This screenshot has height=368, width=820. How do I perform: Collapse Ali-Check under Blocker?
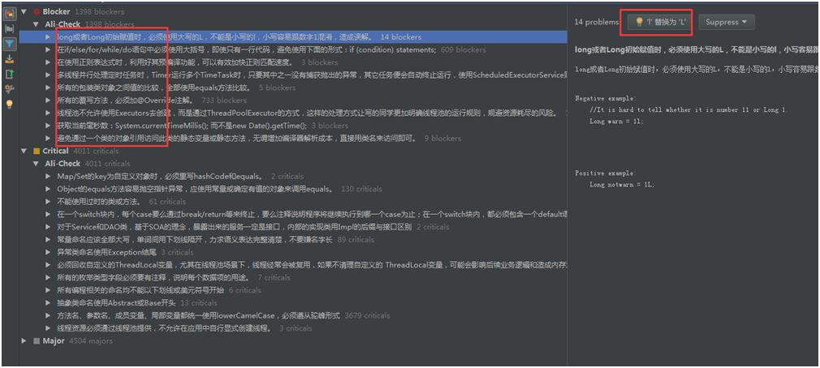point(36,24)
